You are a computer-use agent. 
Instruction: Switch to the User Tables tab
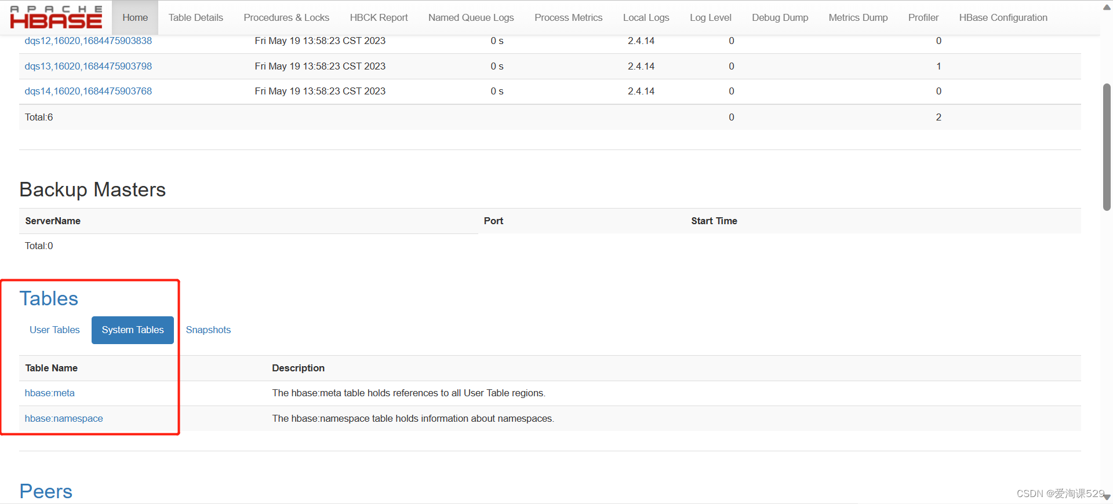54,330
